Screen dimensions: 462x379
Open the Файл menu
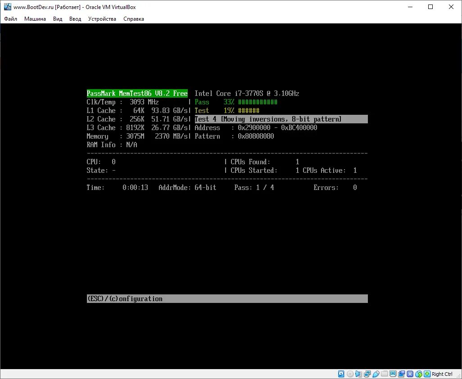11,19
